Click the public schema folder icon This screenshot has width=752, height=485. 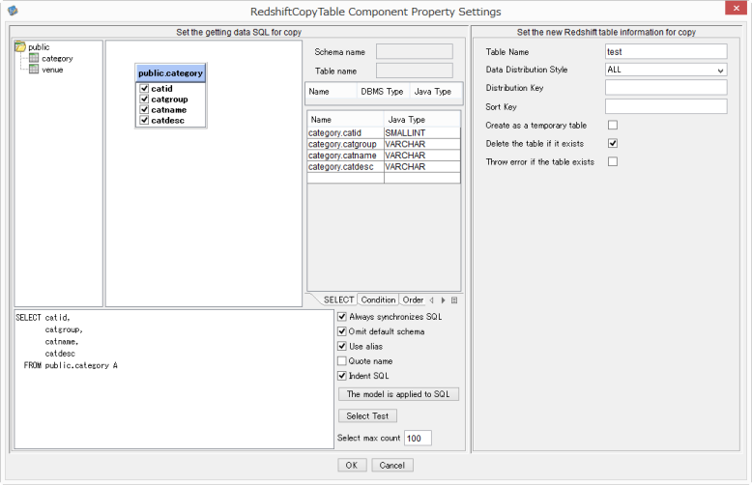[20, 46]
